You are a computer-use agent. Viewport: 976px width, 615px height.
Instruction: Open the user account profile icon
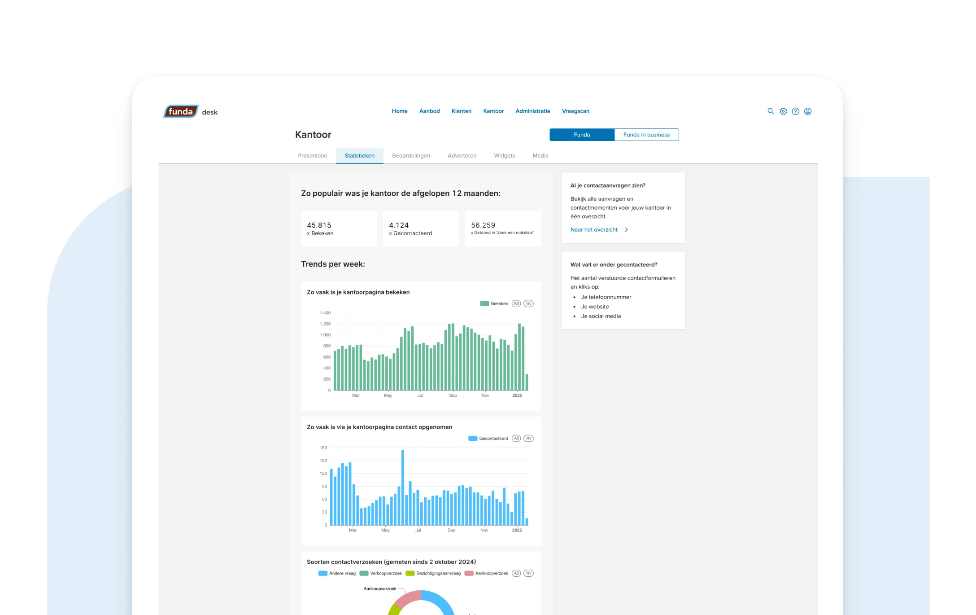pyautogui.click(x=808, y=111)
